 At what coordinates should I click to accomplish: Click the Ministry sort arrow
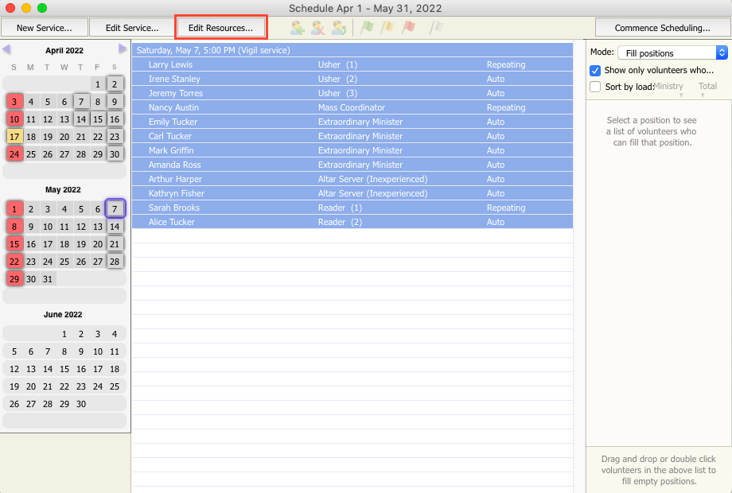tap(680, 96)
